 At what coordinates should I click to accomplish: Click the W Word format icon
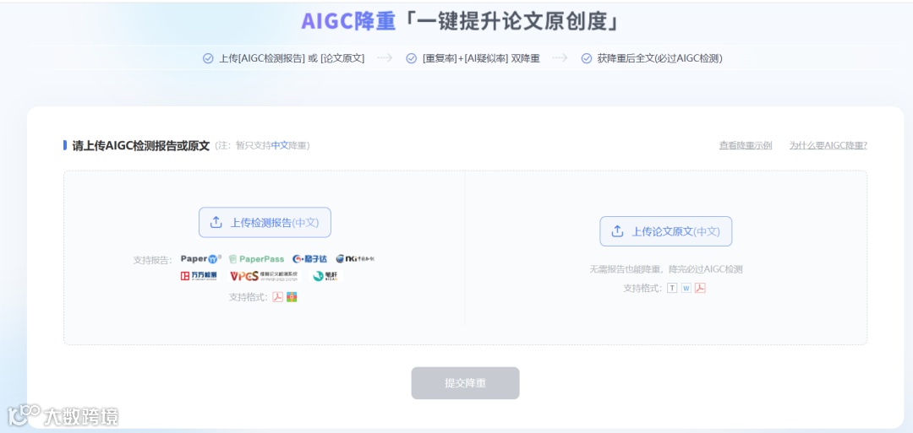click(x=686, y=288)
